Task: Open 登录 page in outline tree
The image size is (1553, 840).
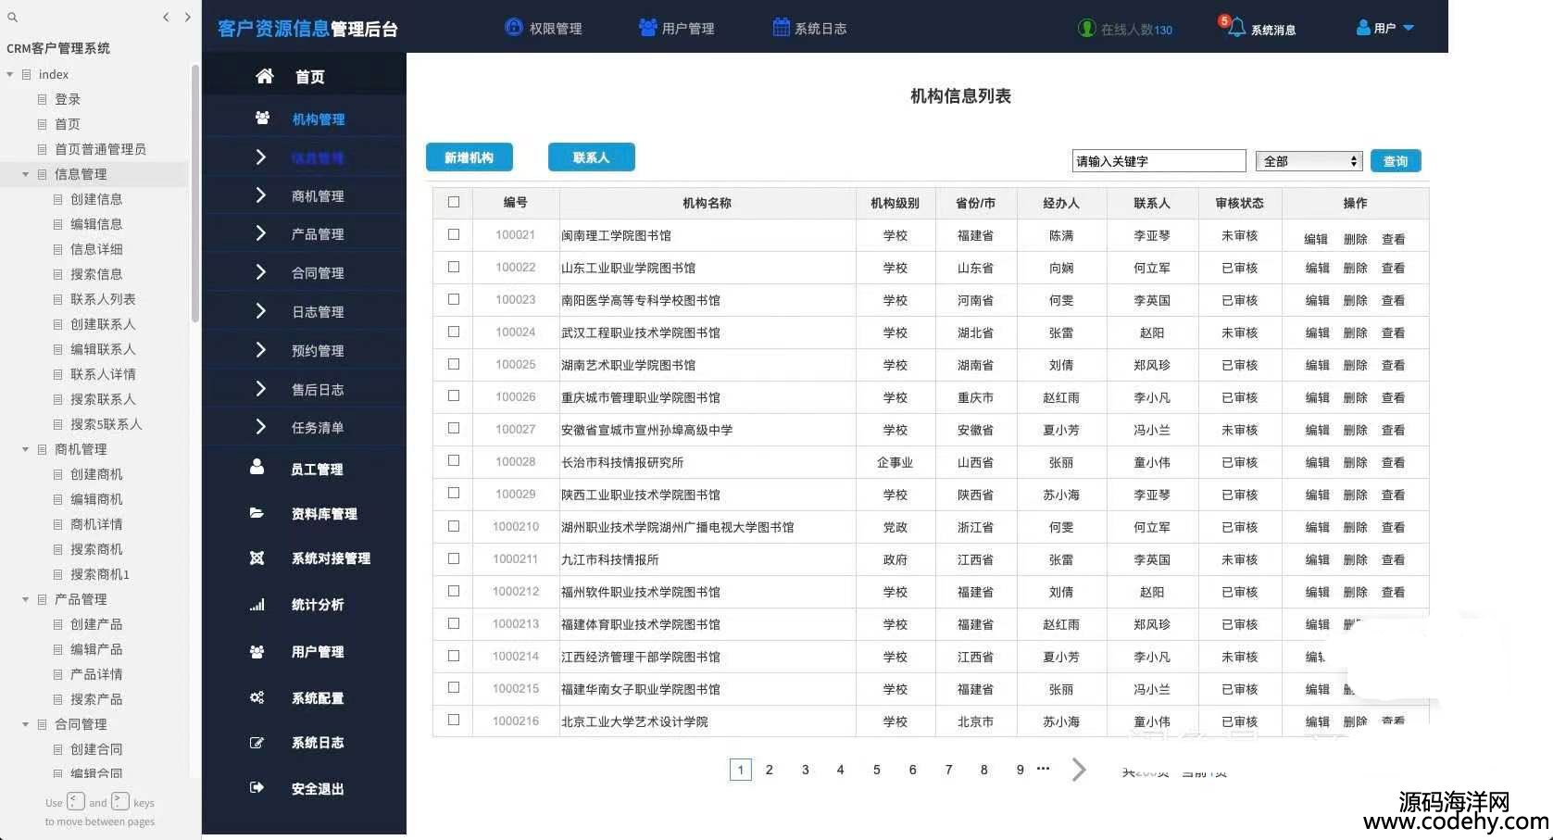Action: (67, 99)
